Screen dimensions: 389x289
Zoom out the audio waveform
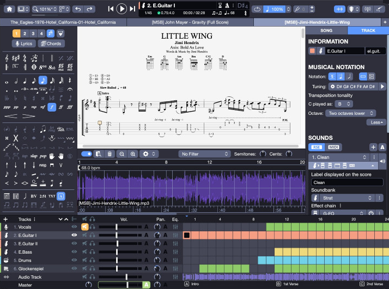click(121, 154)
